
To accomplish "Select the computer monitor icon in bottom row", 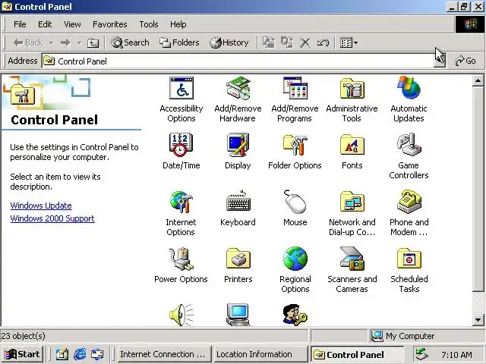I will 238,315.
